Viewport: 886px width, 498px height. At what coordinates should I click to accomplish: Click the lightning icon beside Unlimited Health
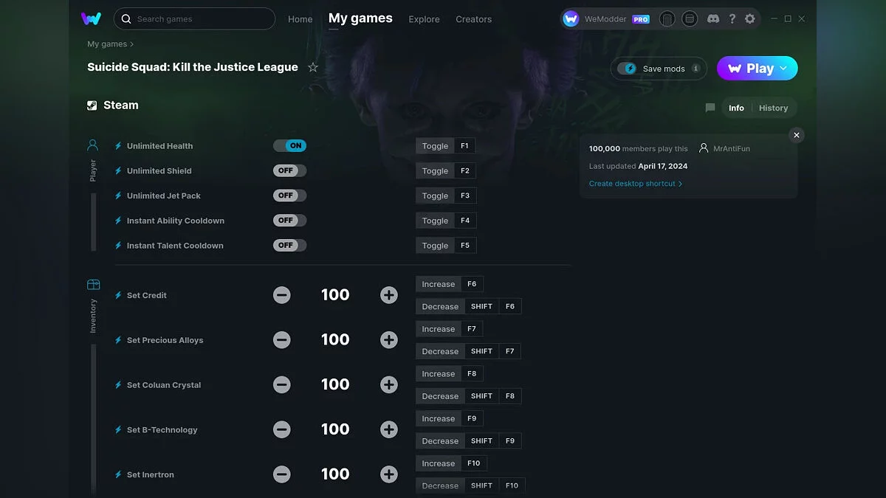(118, 146)
